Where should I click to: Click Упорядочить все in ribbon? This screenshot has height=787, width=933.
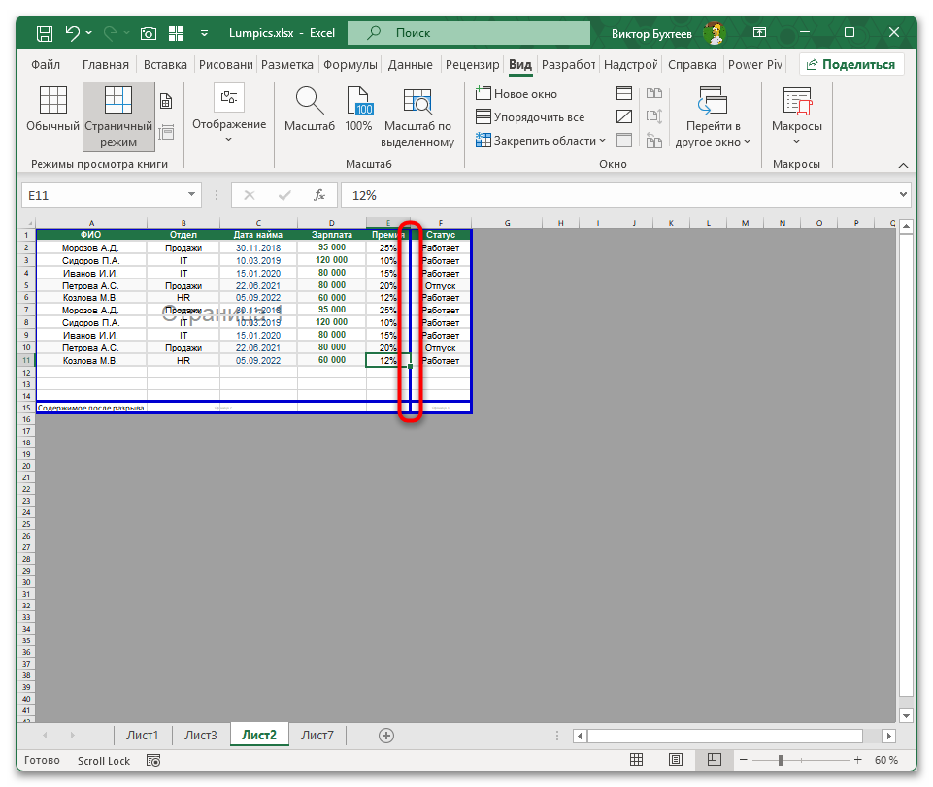point(530,117)
